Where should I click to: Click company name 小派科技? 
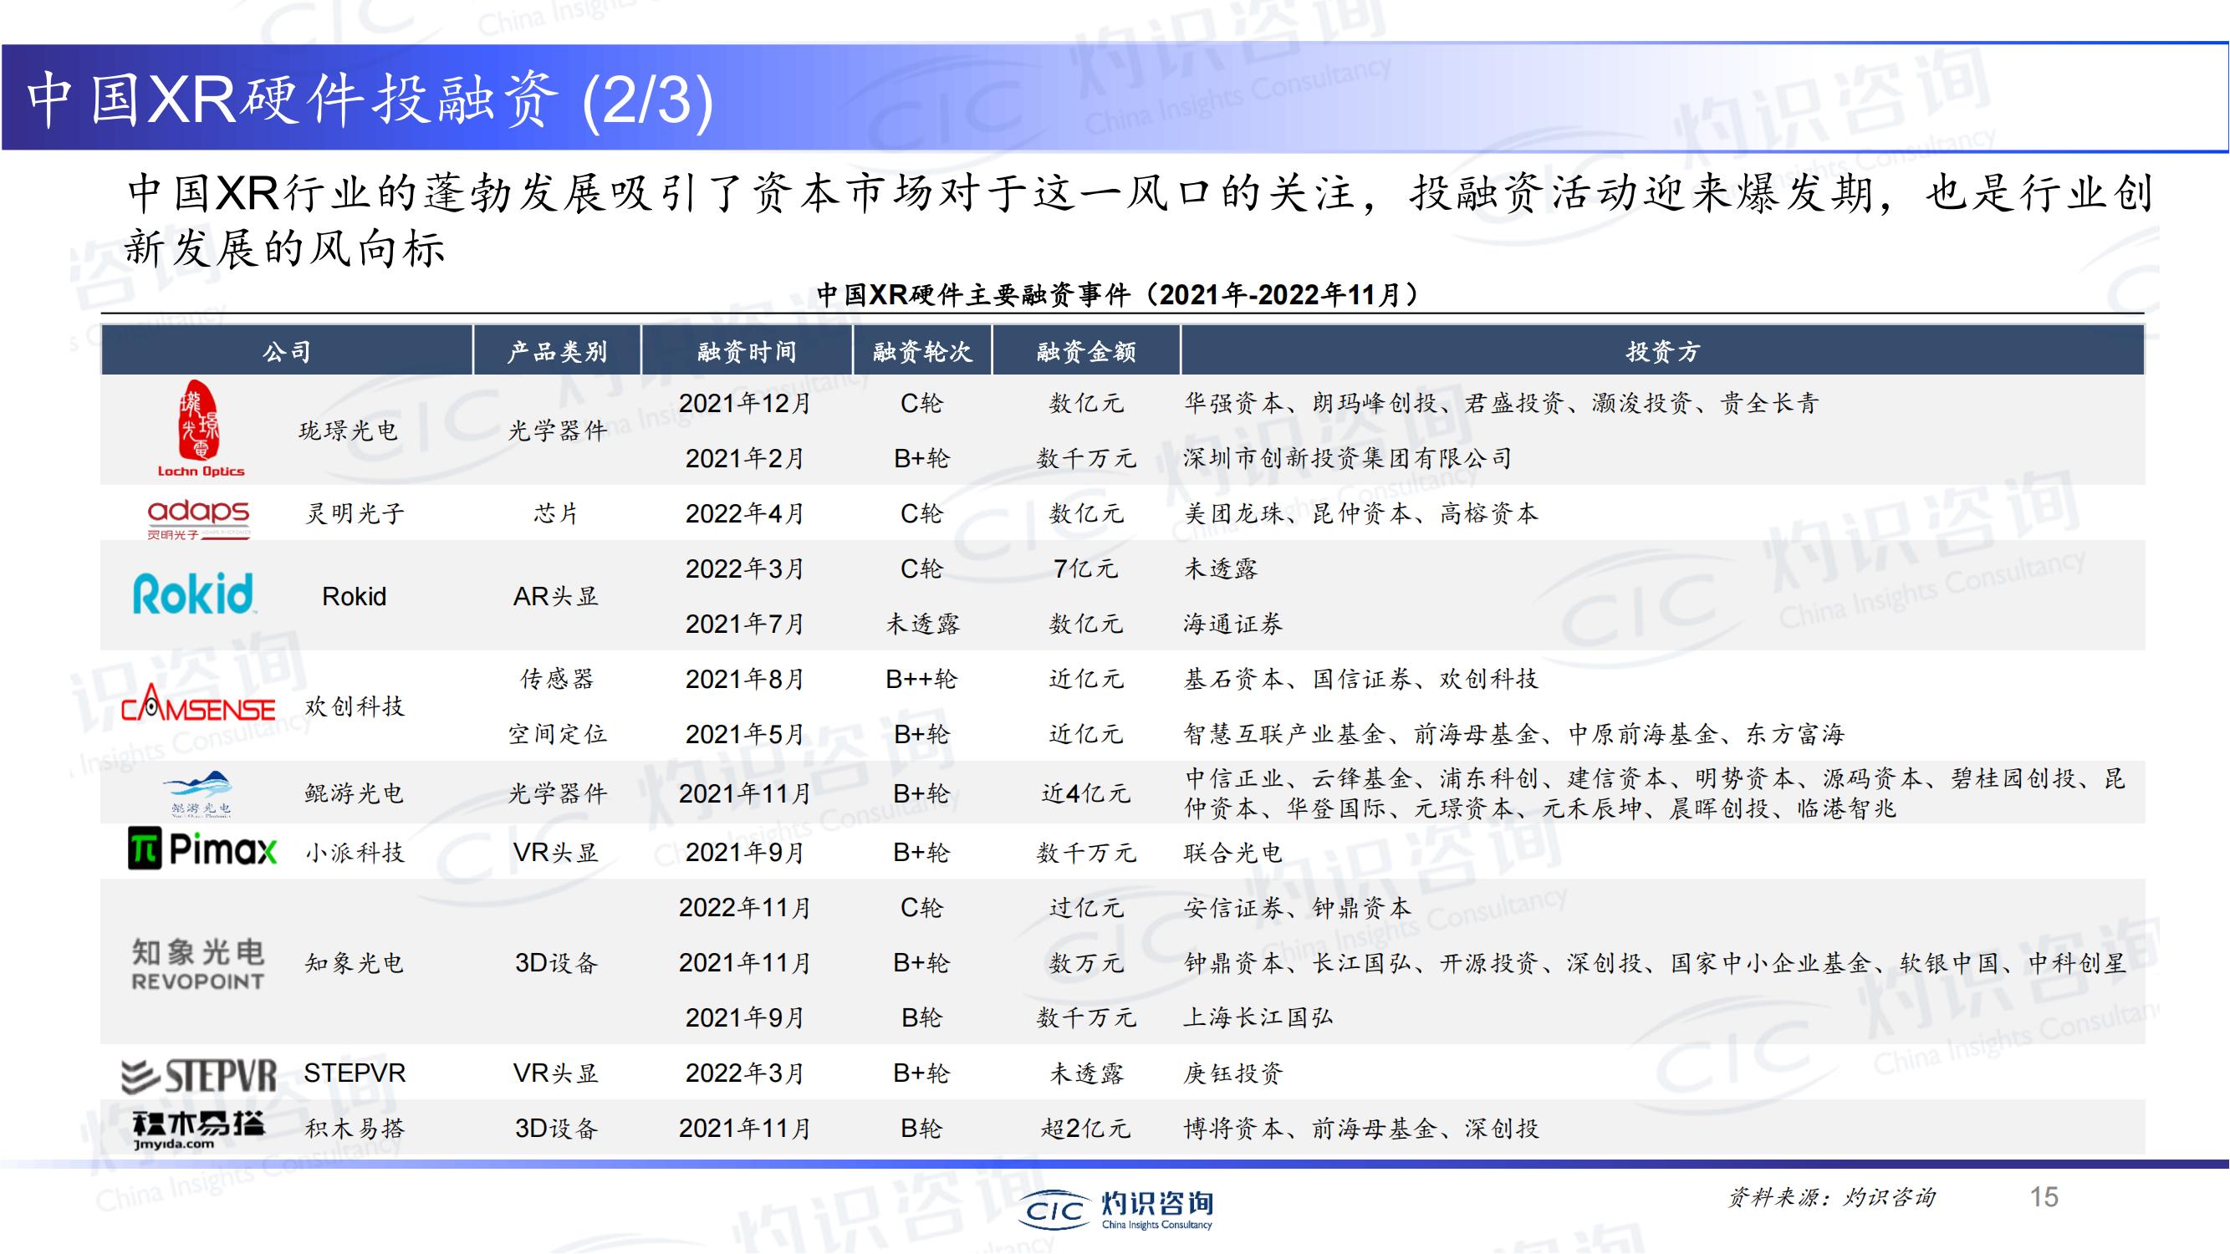point(355,853)
